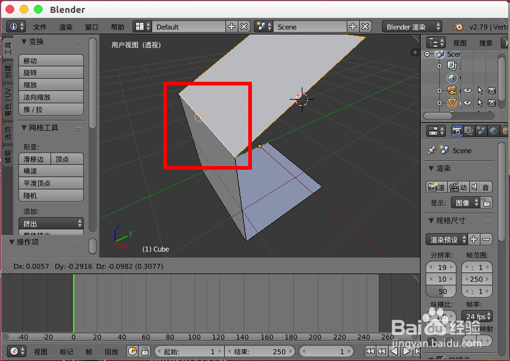Select the Render Layers properties tab
510x361 pixels.
[x=468, y=131]
